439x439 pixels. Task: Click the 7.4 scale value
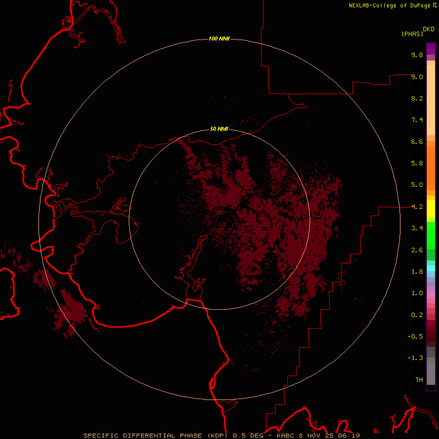417,120
